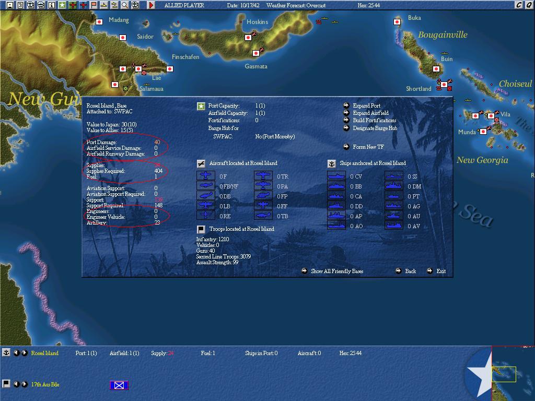
Task: Click the double yellow ships toolbar icon
Action: point(114,5)
